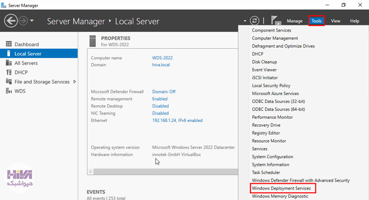Screen dimensions: 369x200
Task: Open the Notifications flag icon
Action: [x=276, y=20]
